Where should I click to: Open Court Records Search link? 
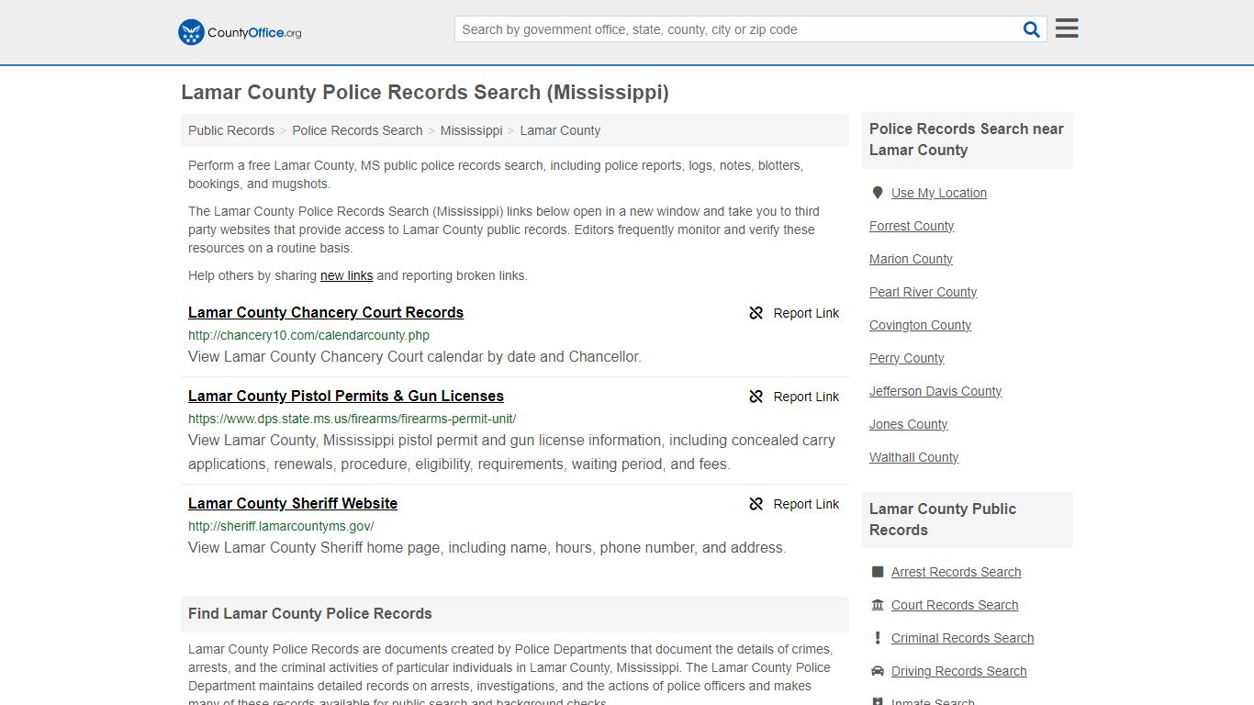point(955,605)
